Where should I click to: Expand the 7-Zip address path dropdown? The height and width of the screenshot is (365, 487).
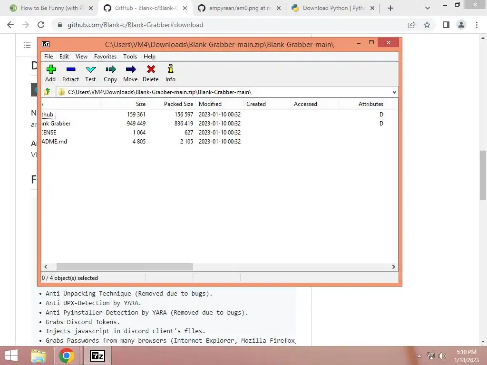pos(394,92)
